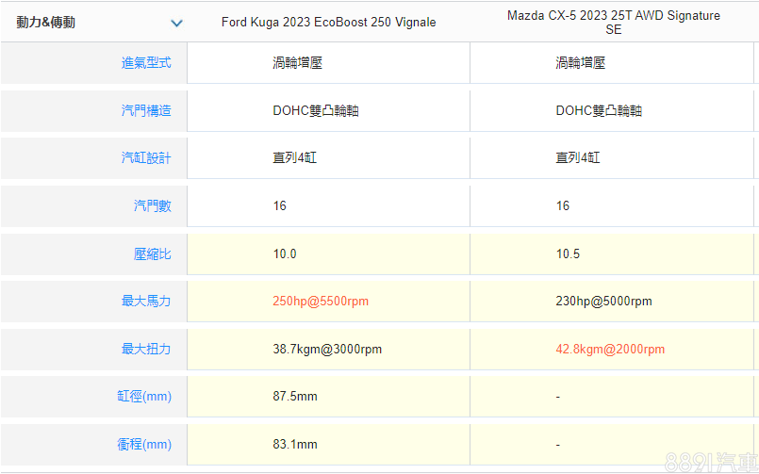759x474 pixels.
Task: Click the highlighted 250hp@5500rpm value
Action: coord(321,302)
